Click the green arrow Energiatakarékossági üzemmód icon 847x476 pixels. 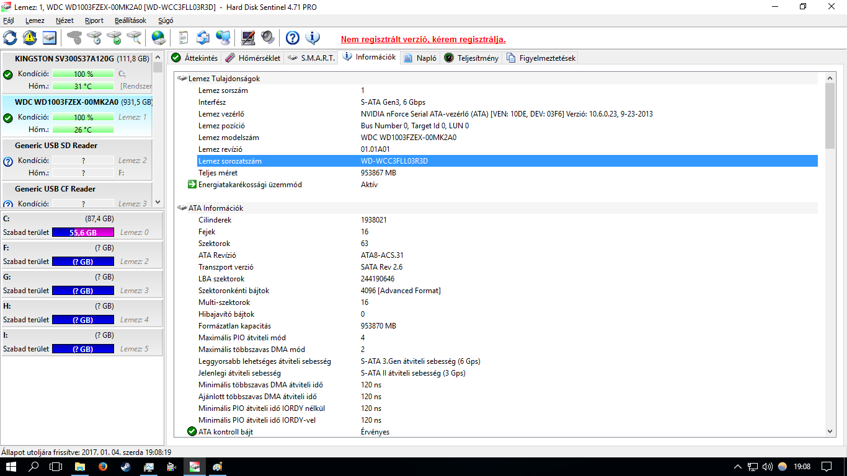(192, 185)
